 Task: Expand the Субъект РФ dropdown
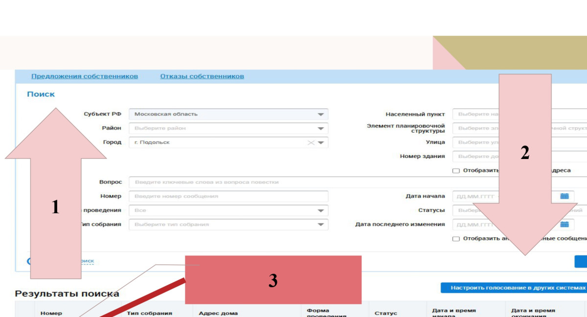click(x=320, y=114)
